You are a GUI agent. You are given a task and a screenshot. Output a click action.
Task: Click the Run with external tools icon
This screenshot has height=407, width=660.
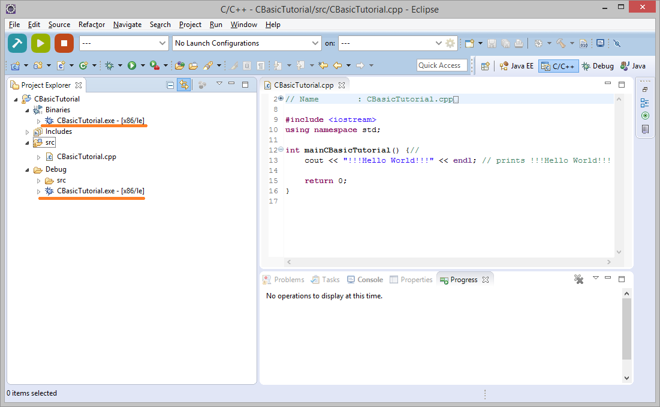[x=155, y=65]
